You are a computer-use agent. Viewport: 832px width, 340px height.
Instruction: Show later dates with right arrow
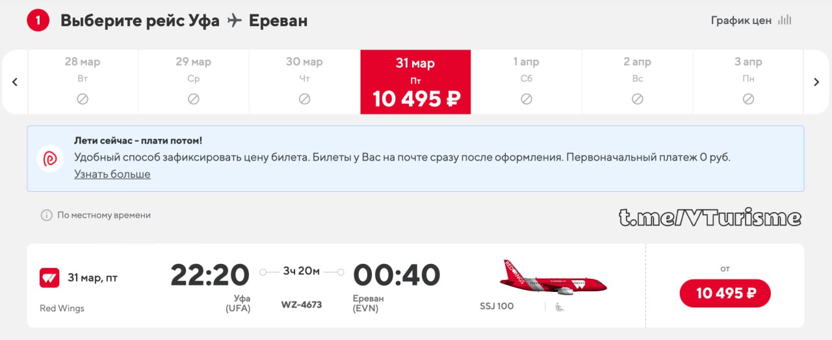[x=817, y=82]
